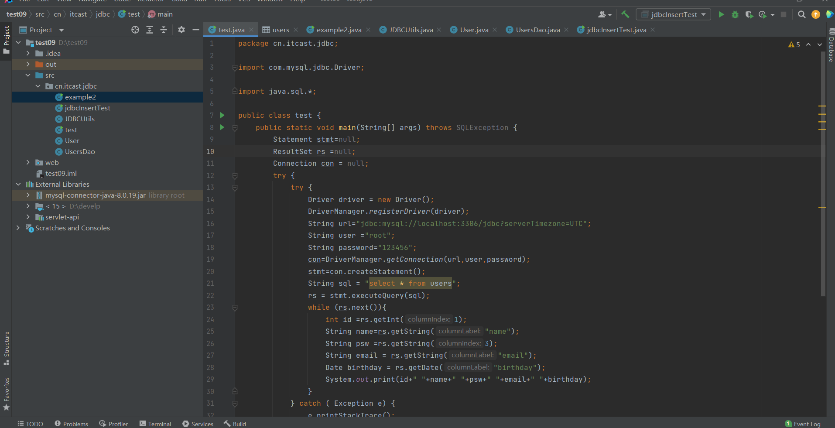Click main method breadcrumb

[x=161, y=14]
